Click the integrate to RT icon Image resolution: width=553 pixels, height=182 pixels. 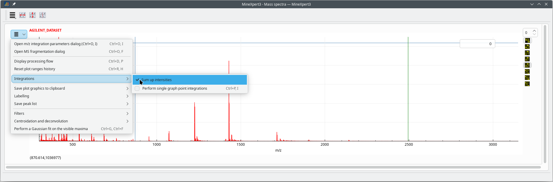(527, 59)
